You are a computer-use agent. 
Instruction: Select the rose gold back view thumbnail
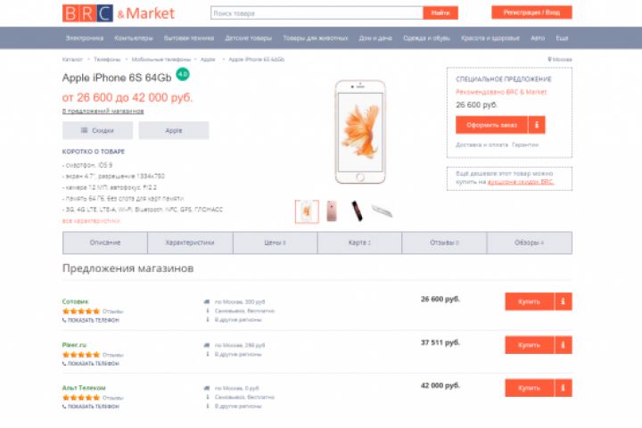pos(331,211)
